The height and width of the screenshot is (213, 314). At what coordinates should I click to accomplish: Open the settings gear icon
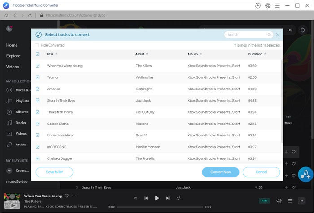(267, 5)
